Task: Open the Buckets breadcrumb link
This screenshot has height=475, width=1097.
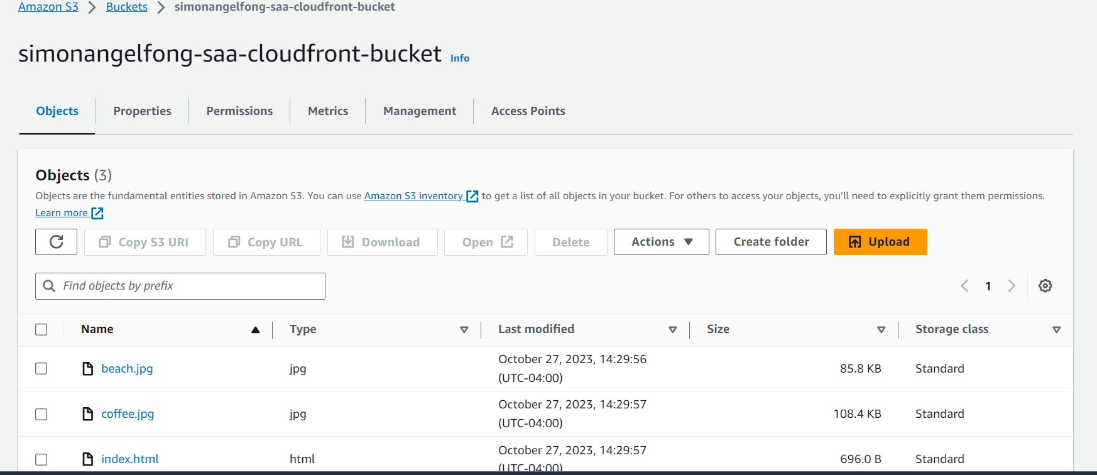Action: pos(127,7)
